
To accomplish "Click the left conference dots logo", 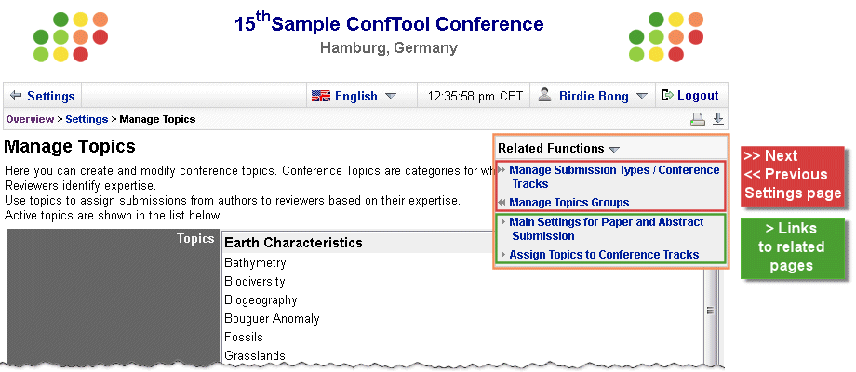I will (71, 37).
